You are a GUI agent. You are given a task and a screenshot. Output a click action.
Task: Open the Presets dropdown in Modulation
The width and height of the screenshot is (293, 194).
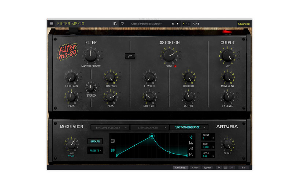point(95,150)
